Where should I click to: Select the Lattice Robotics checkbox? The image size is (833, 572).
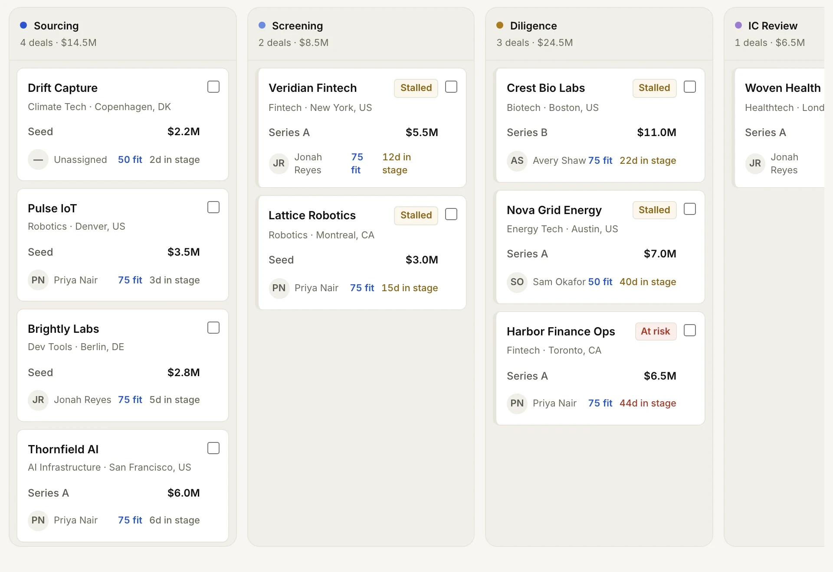pyautogui.click(x=451, y=214)
